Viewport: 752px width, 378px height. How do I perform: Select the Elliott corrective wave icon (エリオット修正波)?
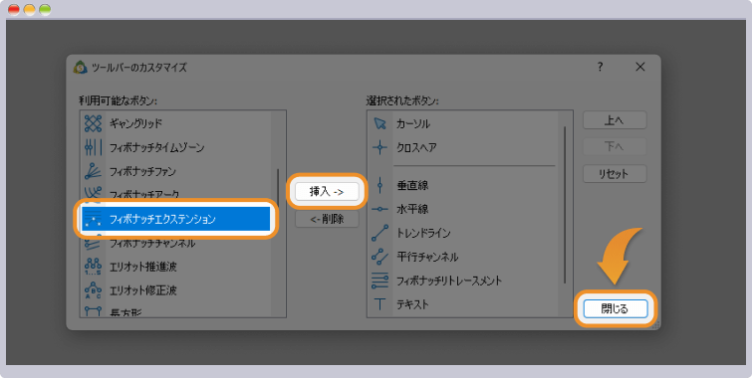click(93, 290)
